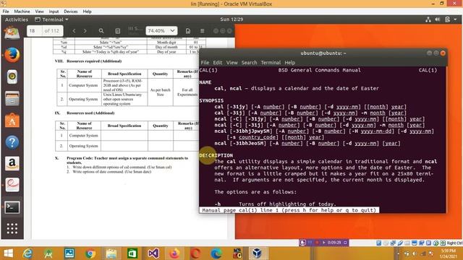
Task: Open Firefox from the Ubuntu dock
Action: coord(12,55)
